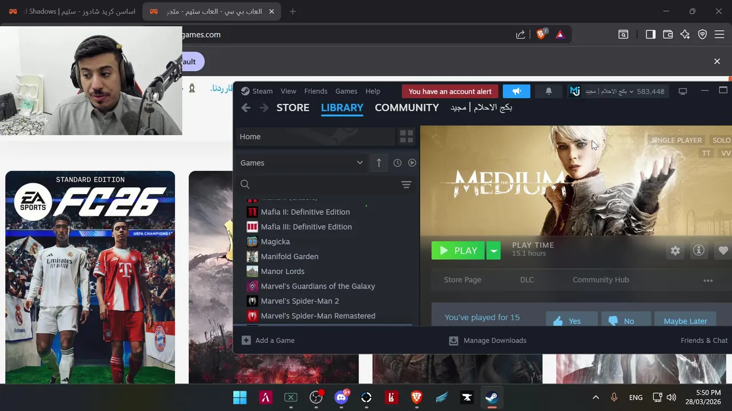This screenshot has width=732, height=411.
Task: Open Friends & Chat
Action: click(704, 340)
